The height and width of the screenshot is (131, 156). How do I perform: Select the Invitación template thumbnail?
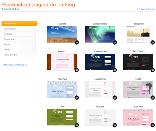click(62, 62)
